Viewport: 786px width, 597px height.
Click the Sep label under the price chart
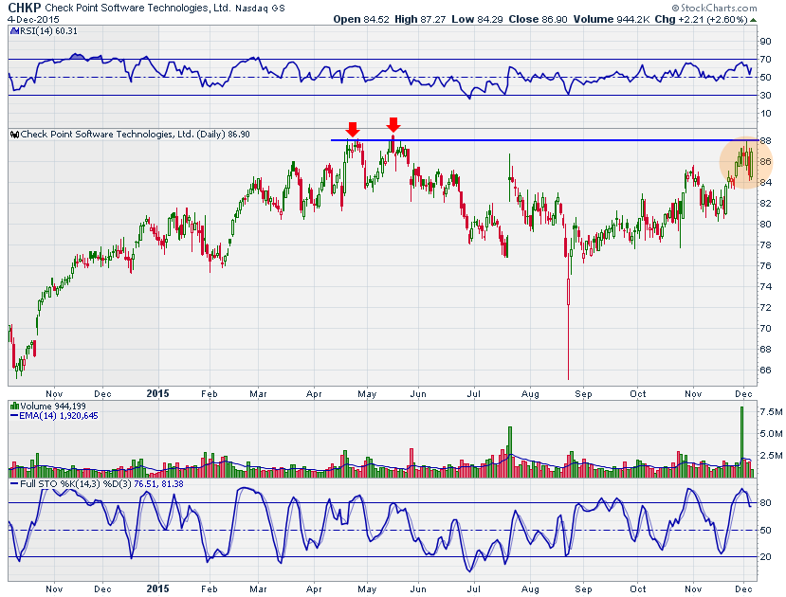(583, 393)
